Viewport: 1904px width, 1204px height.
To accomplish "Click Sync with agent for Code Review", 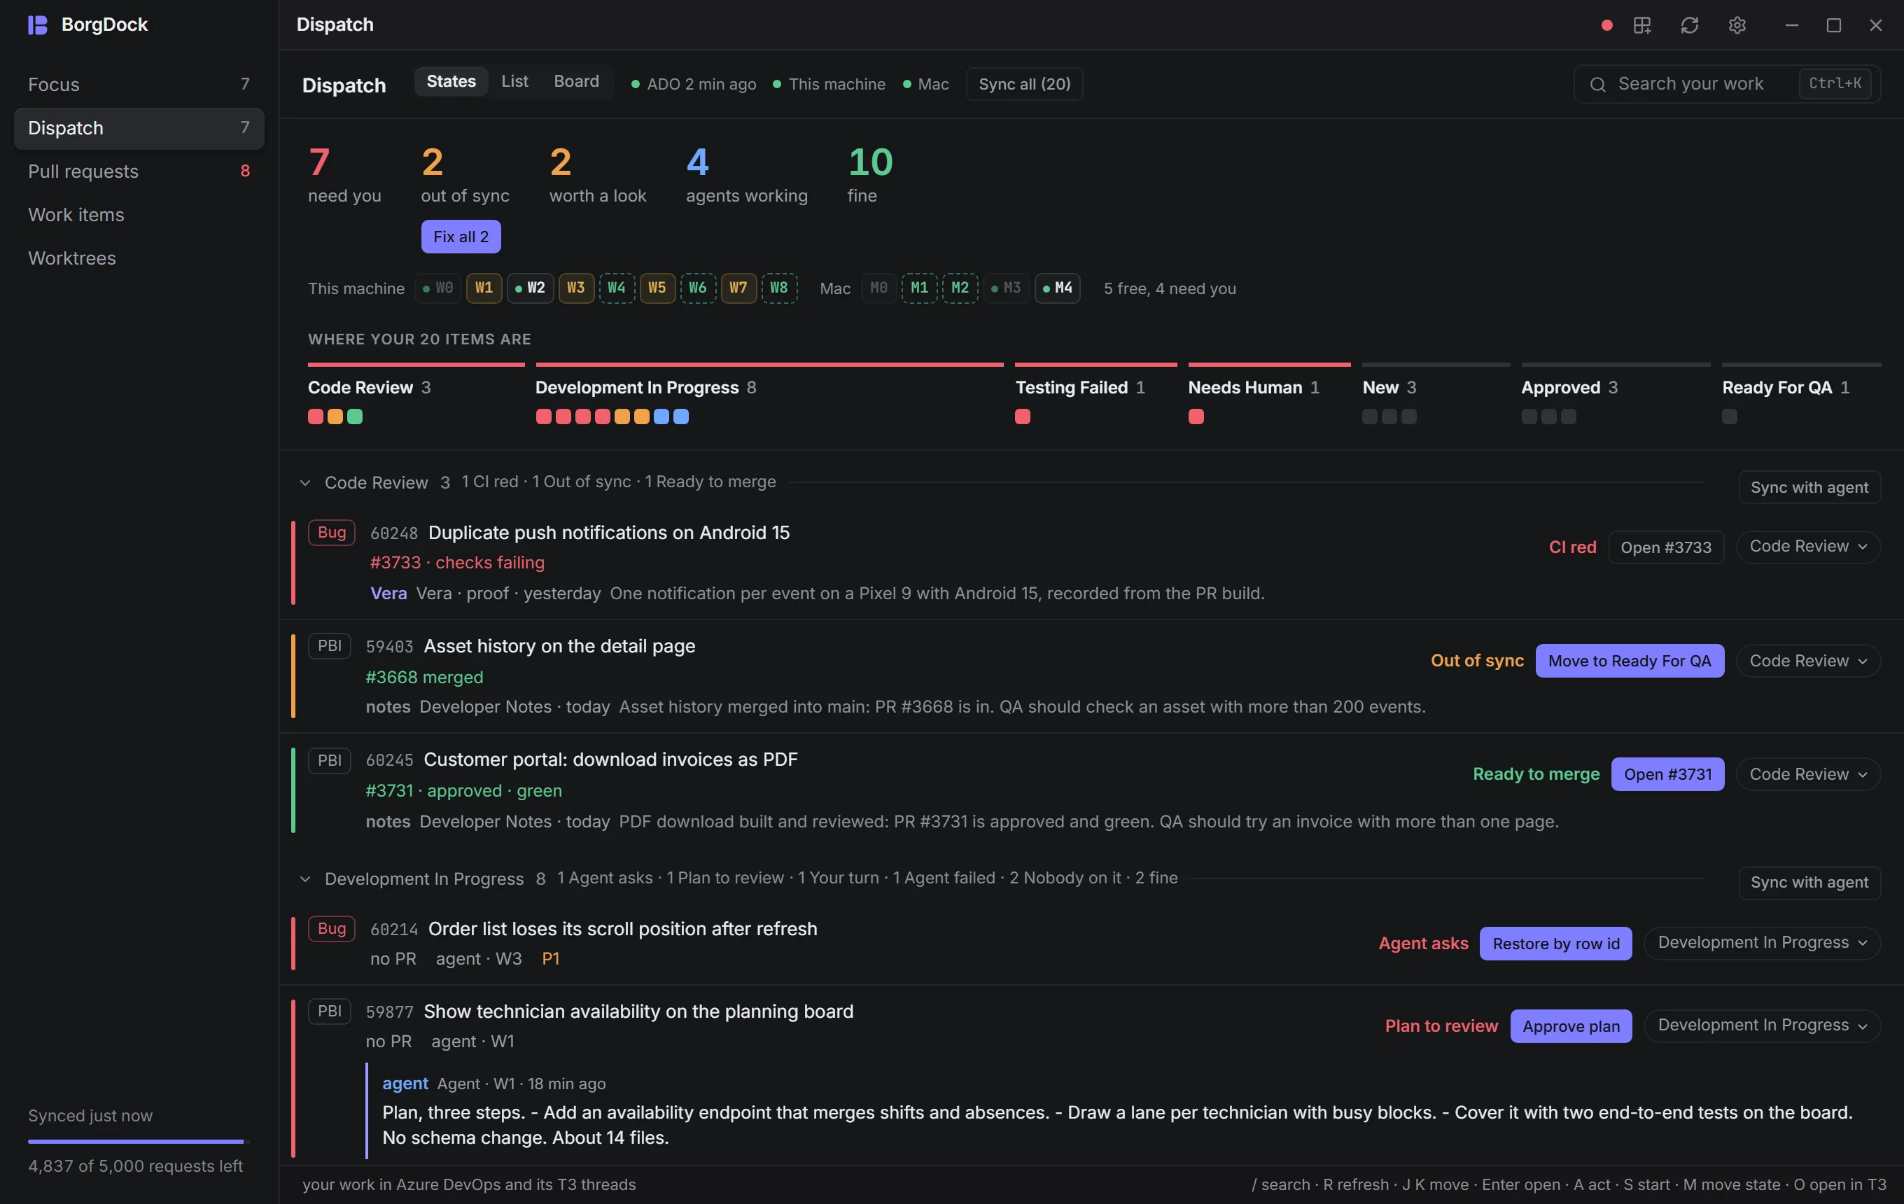I will pos(1809,488).
